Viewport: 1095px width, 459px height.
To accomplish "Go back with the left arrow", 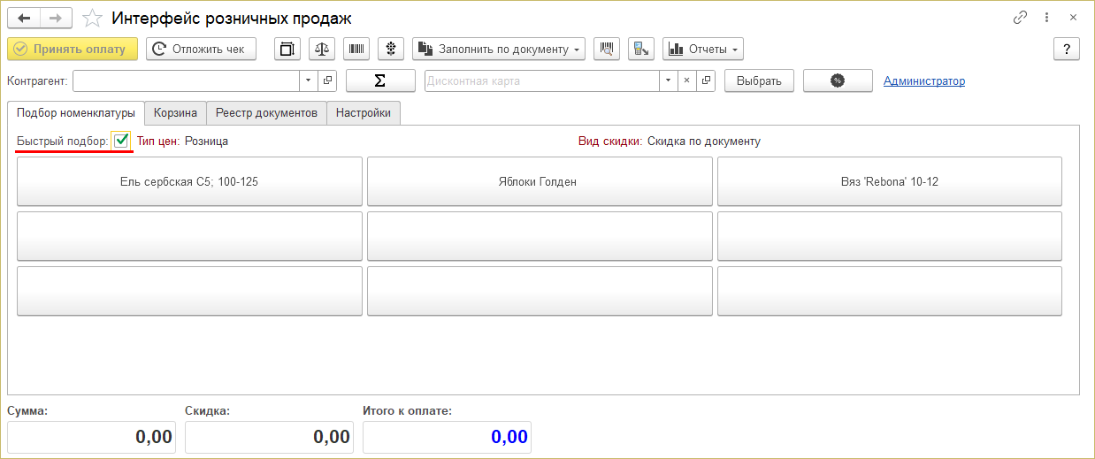I will (x=24, y=18).
